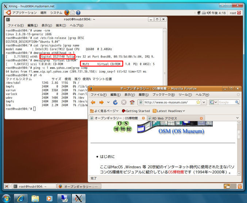Click the network status icon in the top panel
The width and height of the screenshot is (247, 203).
pos(199,13)
